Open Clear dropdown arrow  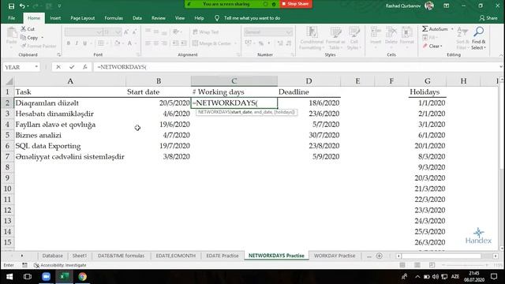pos(441,46)
